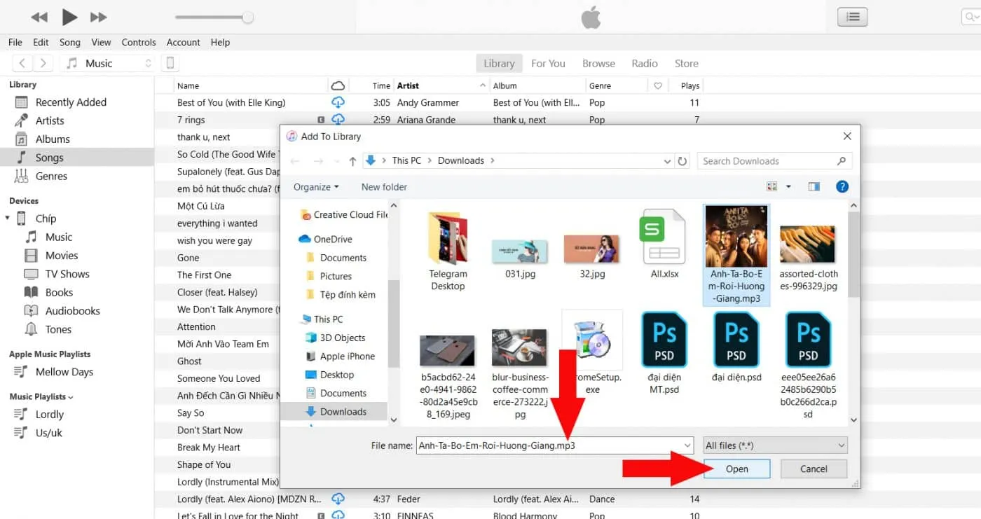The height and width of the screenshot is (519, 981).
Task: Open the All files file type dropdown
Action: click(774, 445)
